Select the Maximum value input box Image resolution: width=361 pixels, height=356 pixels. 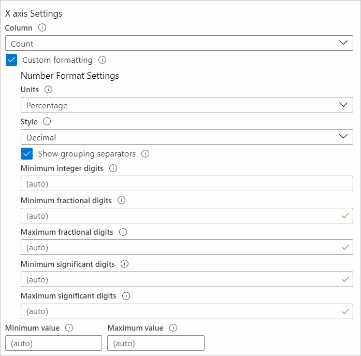(x=155, y=343)
